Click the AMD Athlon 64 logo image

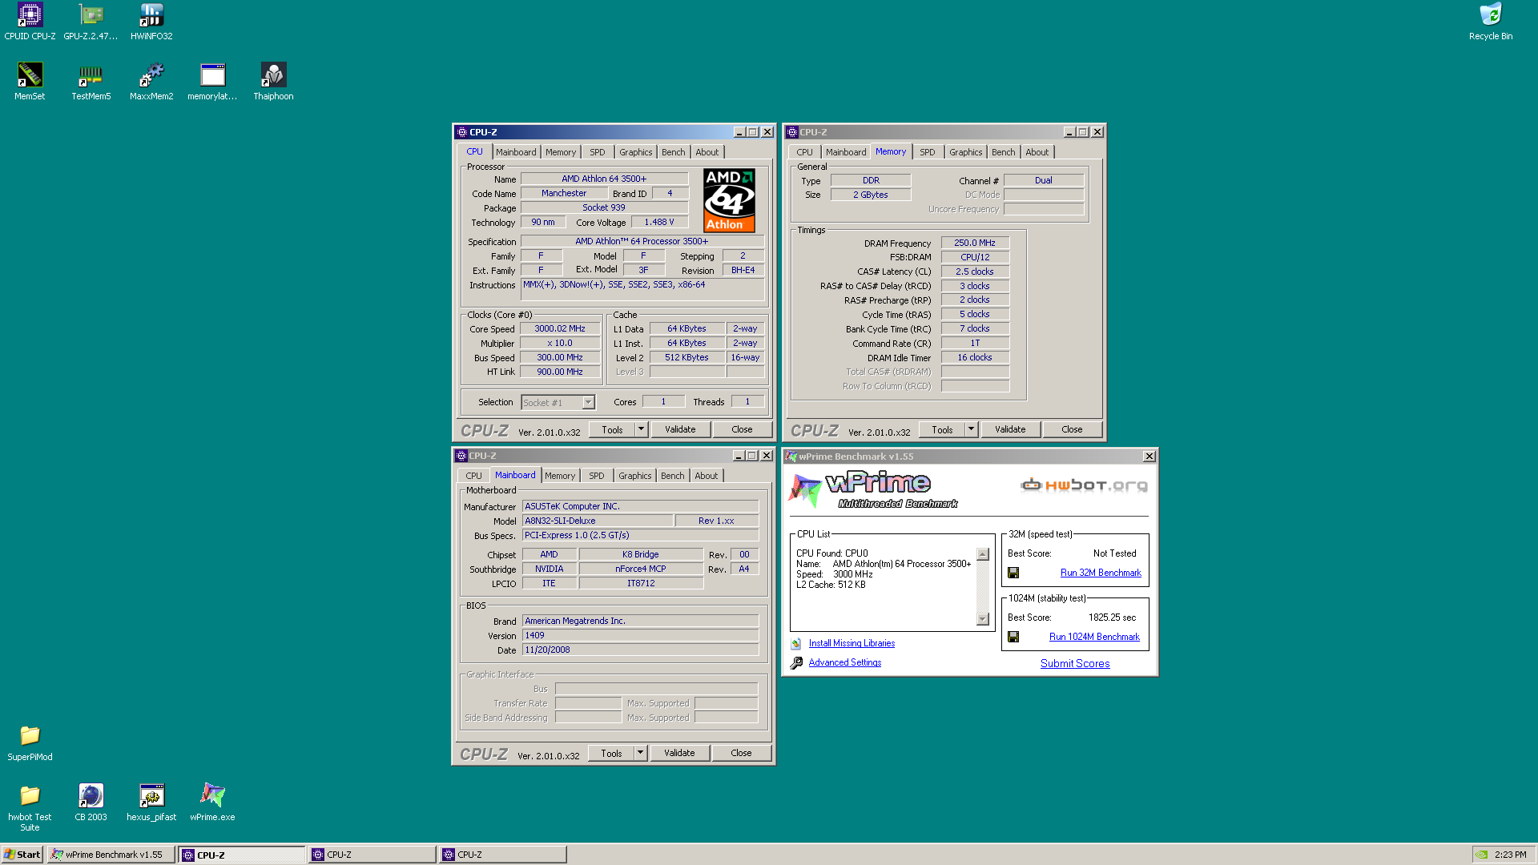click(x=729, y=200)
